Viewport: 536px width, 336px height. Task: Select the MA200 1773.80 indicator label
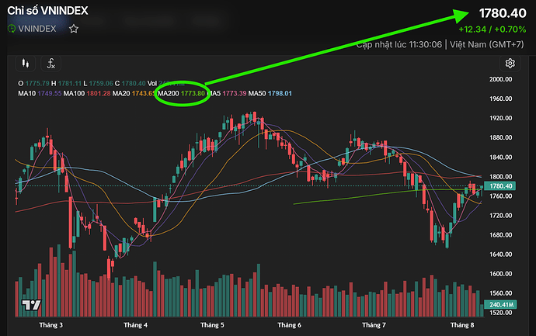181,93
